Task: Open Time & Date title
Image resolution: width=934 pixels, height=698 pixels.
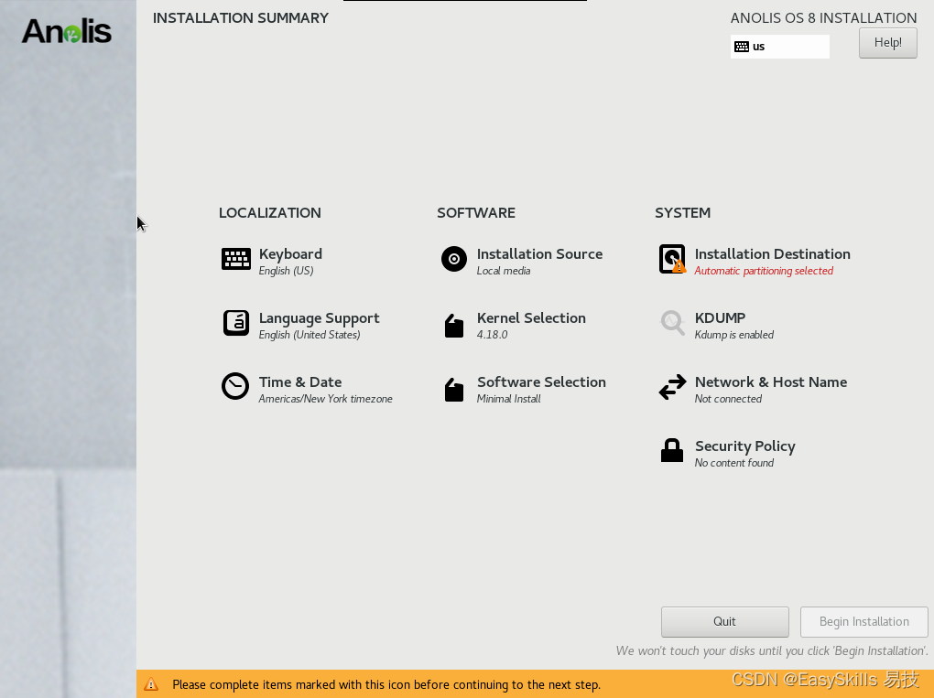Action: 300,382
